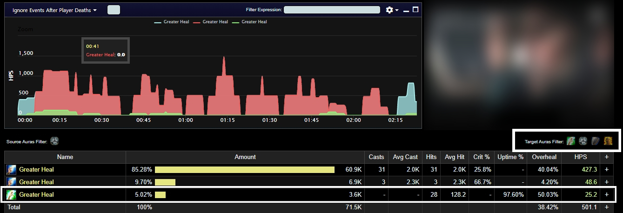Click the 02:15 mark on chart time axis
Screen dimensions: 623x213
[x=395, y=120]
